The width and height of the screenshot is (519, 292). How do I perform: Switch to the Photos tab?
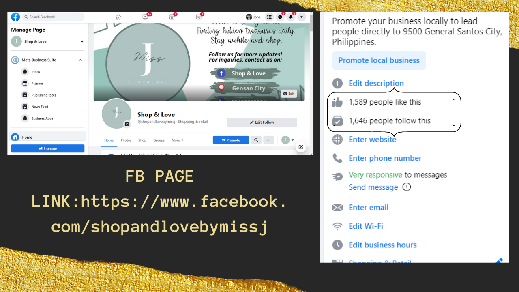[x=126, y=140]
